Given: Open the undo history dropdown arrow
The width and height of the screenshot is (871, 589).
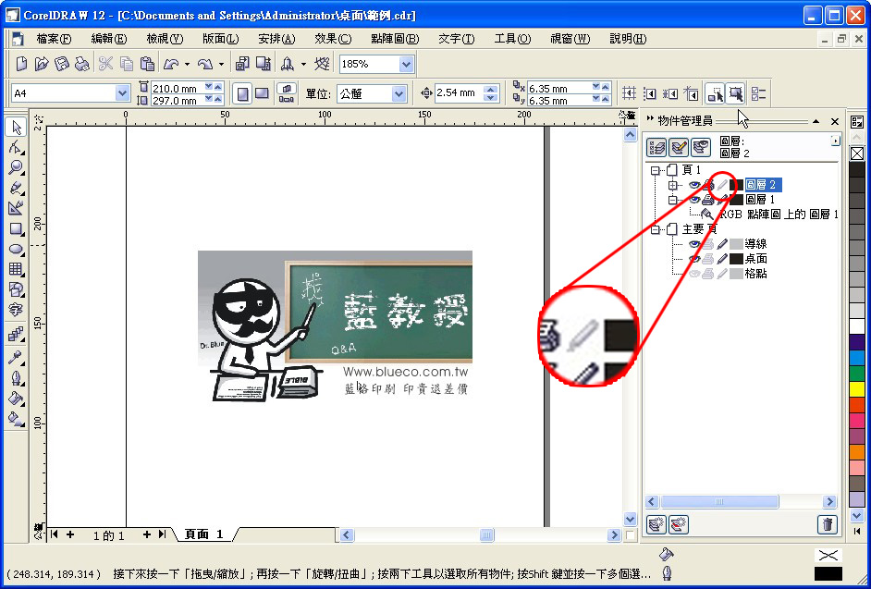Looking at the screenshot, I should point(187,65).
